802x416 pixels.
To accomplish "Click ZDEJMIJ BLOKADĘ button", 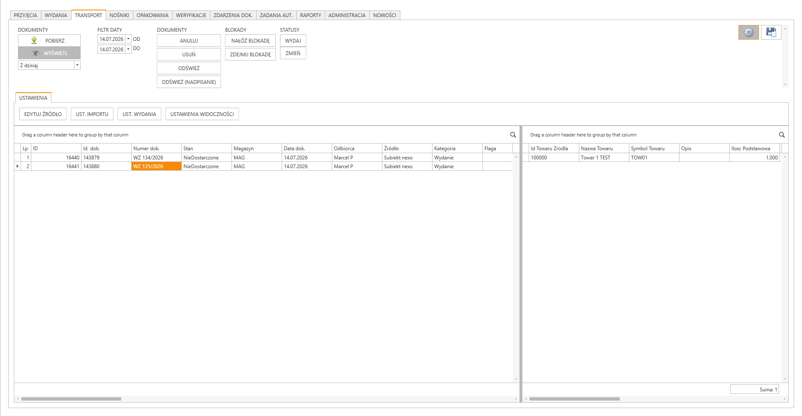I will coord(250,54).
